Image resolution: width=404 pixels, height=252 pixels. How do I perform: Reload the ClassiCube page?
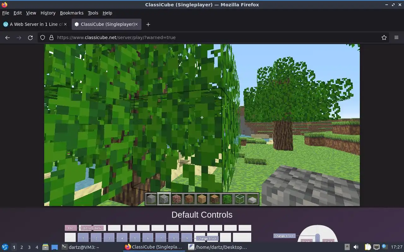tap(30, 37)
